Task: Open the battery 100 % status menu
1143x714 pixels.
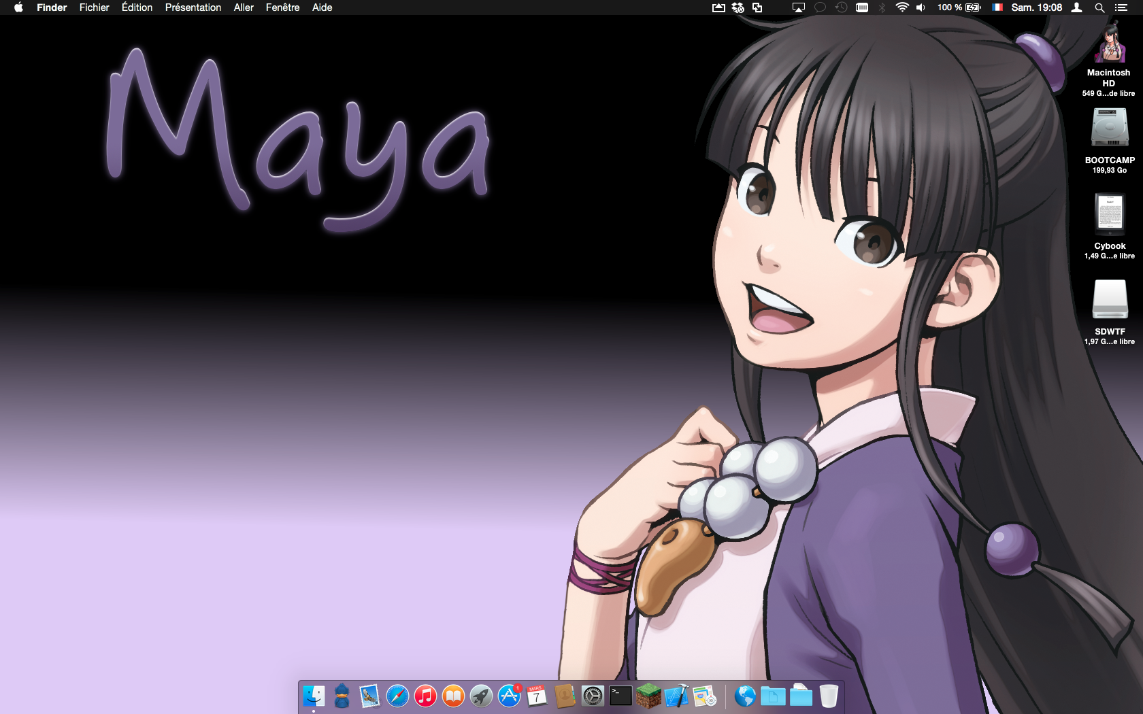Action: coord(959,7)
